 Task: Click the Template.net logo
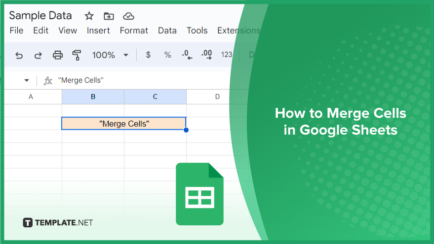point(58,222)
